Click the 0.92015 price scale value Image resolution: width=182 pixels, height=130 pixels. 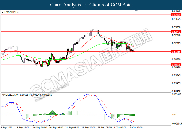(176, 43)
